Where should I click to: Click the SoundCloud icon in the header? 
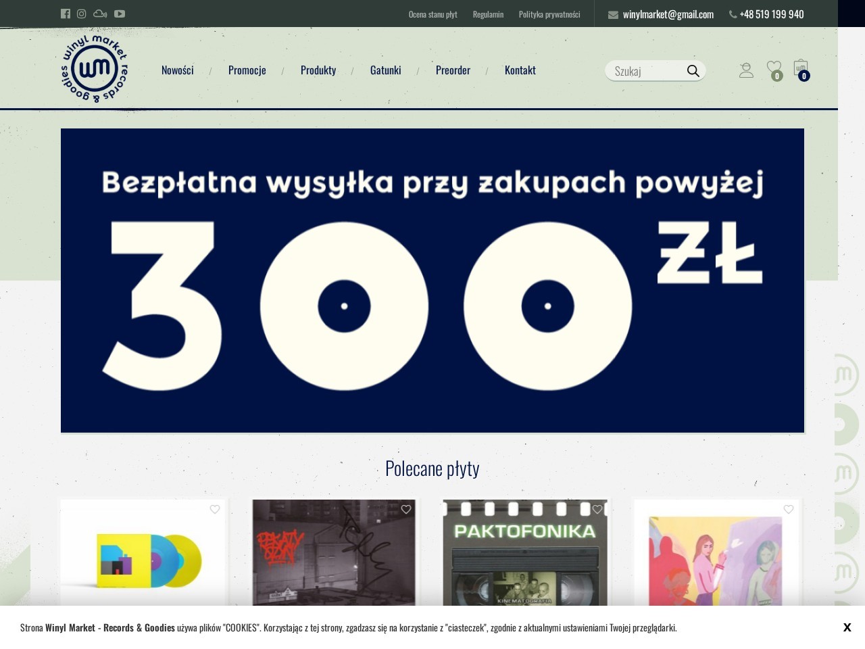pyautogui.click(x=99, y=14)
